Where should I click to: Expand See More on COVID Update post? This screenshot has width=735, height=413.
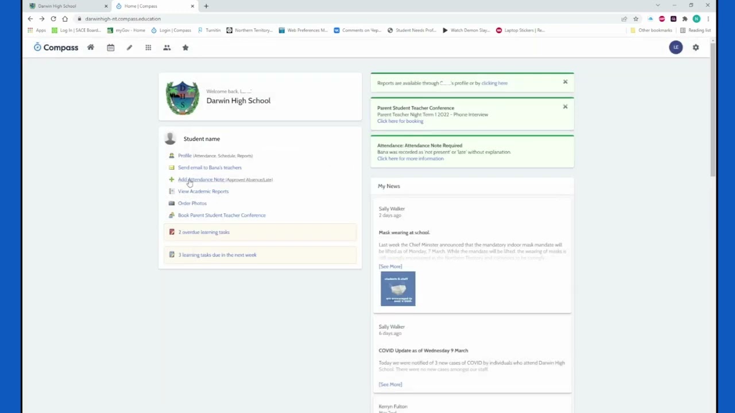(x=390, y=384)
